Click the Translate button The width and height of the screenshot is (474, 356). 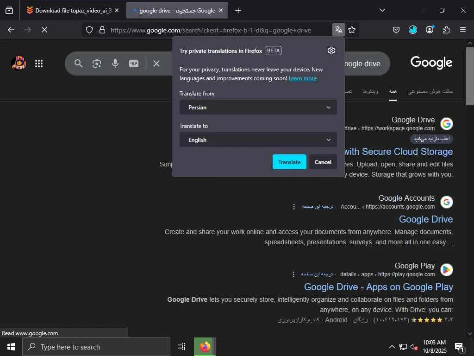point(289,162)
